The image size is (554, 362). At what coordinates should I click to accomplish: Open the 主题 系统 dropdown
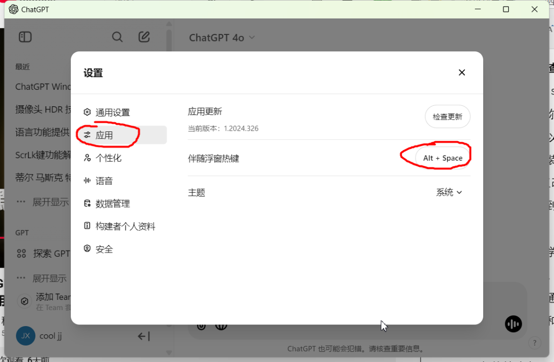point(449,192)
